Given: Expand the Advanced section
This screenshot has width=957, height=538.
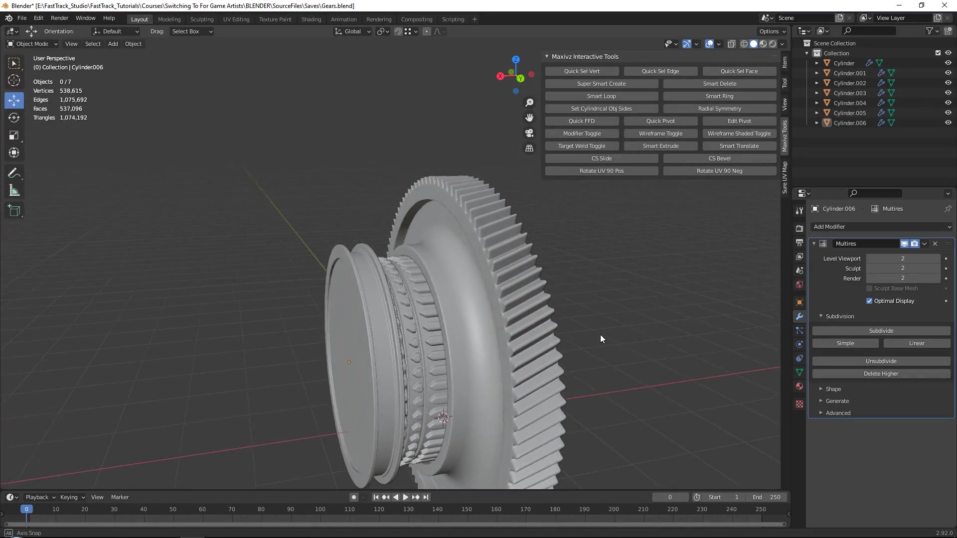Looking at the screenshot, I should (x=838, y=413).
